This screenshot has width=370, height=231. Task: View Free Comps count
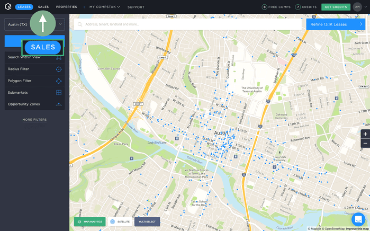[x=276, y=7]
